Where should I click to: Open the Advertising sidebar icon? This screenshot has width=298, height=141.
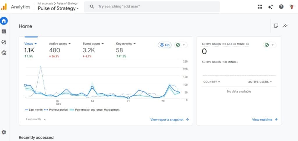click(4, 53)
